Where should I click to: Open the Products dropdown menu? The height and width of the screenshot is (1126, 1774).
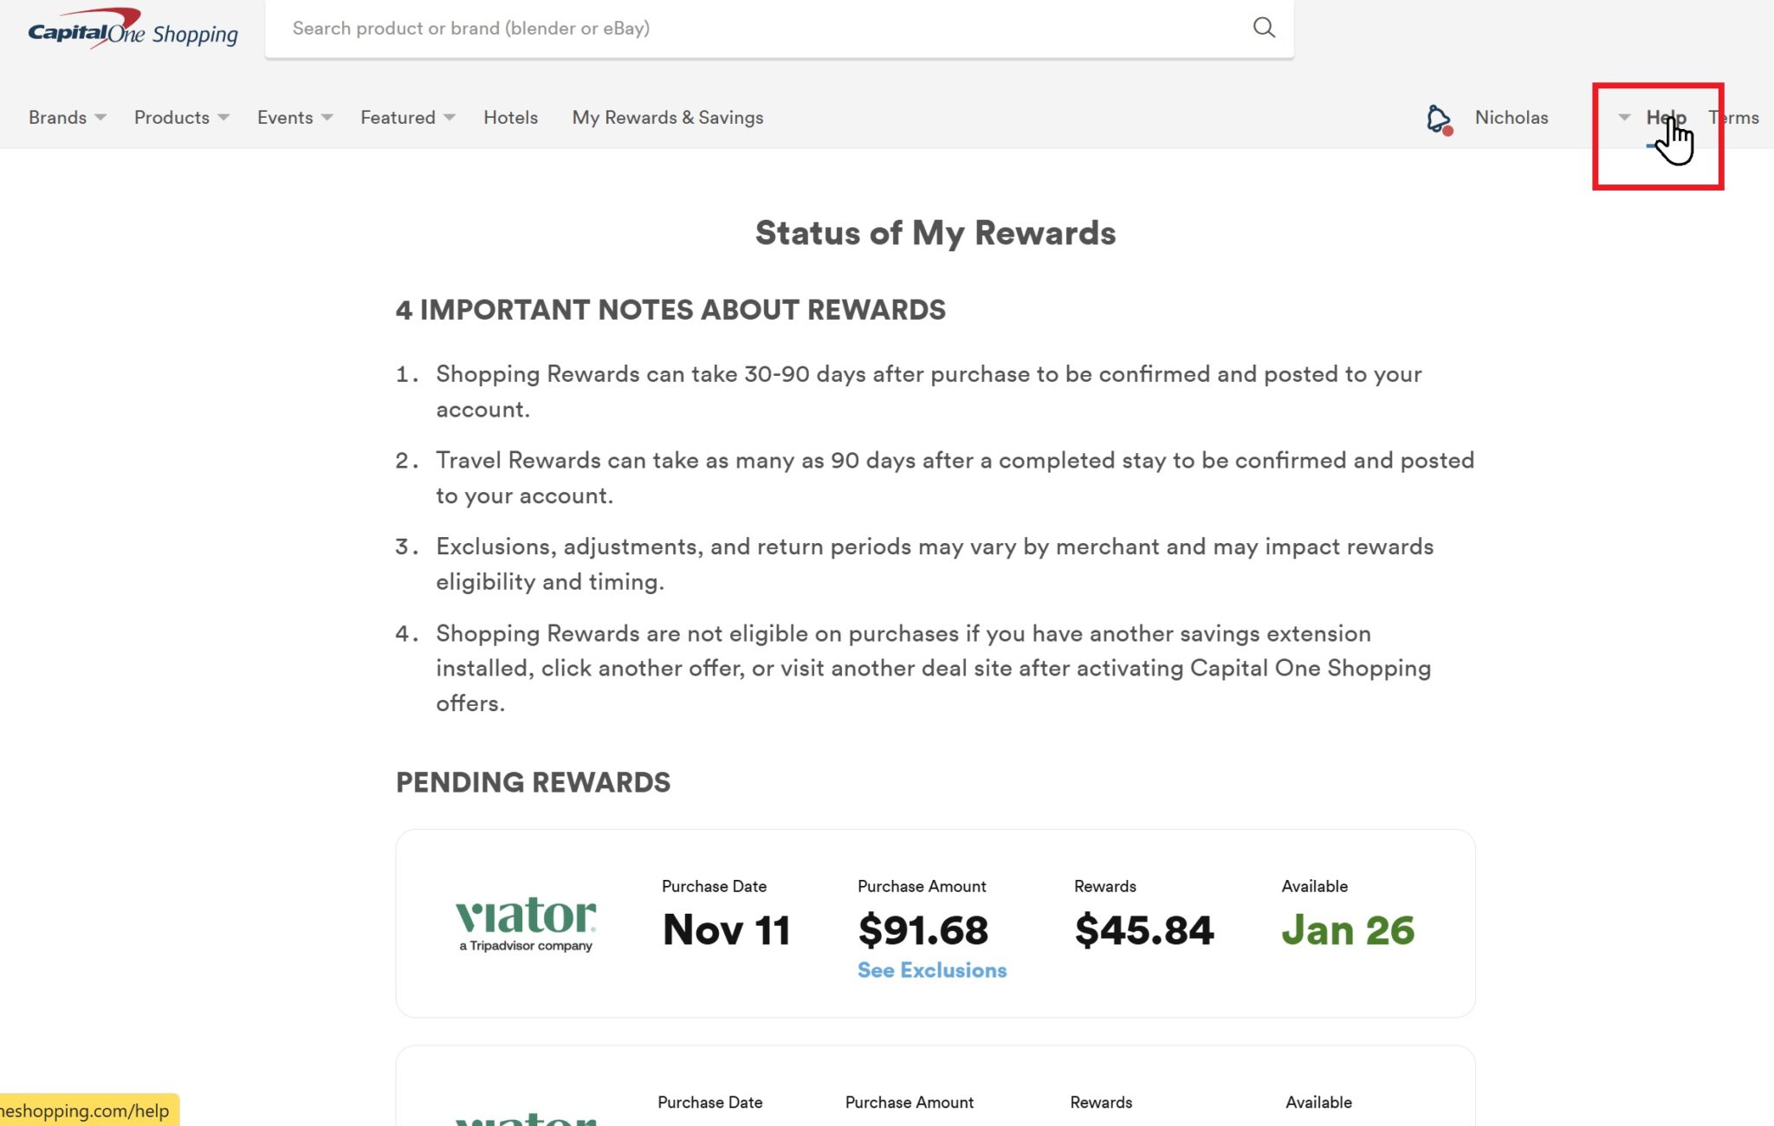point(181,118)
